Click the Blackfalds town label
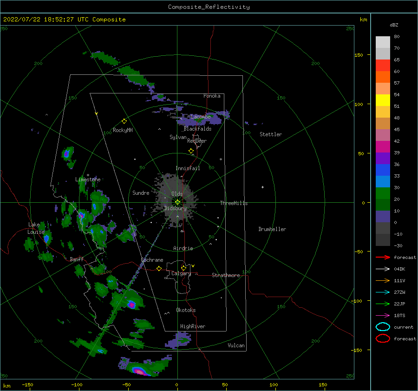The image size is (418, 391). 197,129
